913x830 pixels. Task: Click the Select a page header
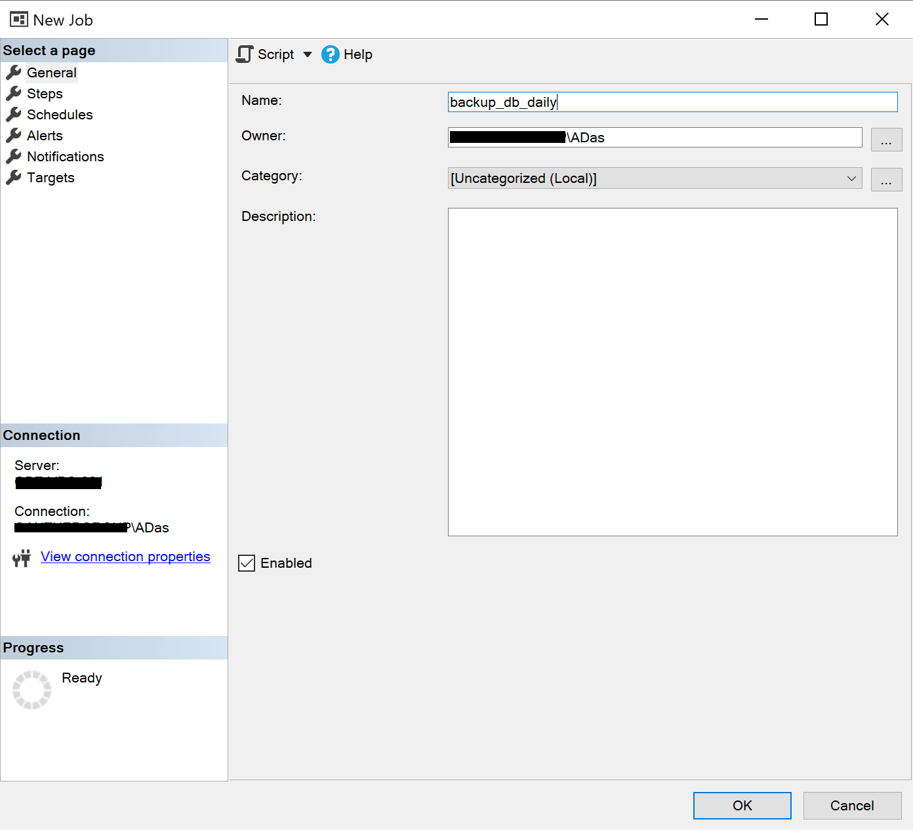coord(114,50)
